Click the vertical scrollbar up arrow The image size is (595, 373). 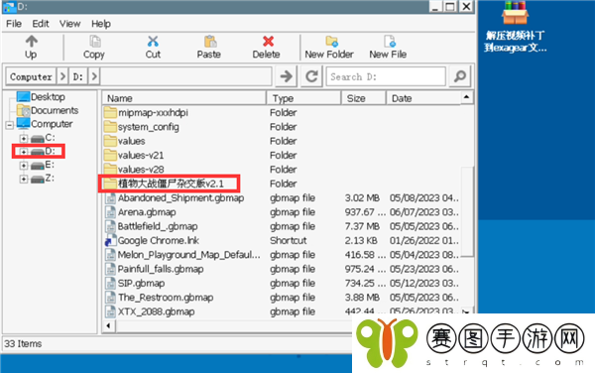467,97
